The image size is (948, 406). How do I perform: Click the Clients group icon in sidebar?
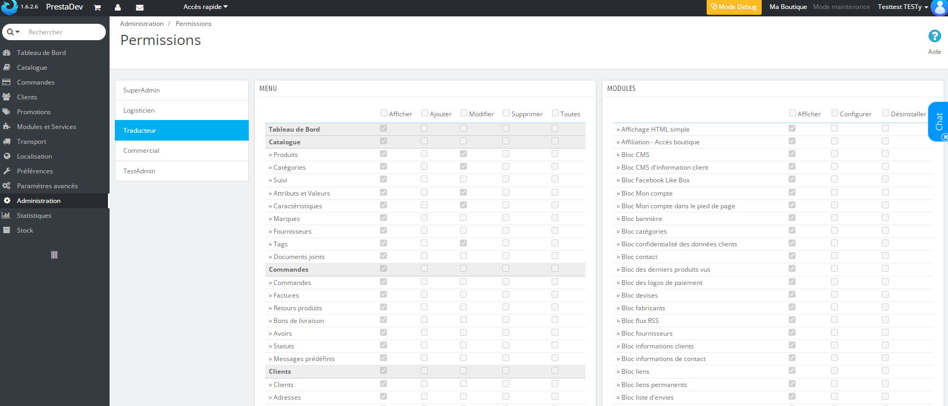[7, 97]
